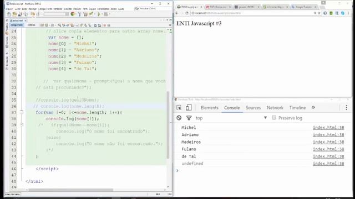This screenshot has height=199, width=355.
Task: Click the Chrome back arrow
Action: tap(177, 13)
